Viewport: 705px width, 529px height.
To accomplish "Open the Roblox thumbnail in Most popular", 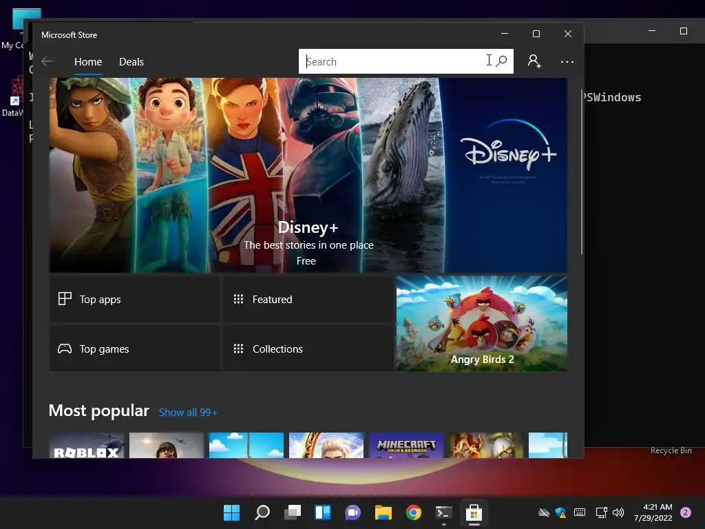I will pyautogui.click(x=87, y=446).
